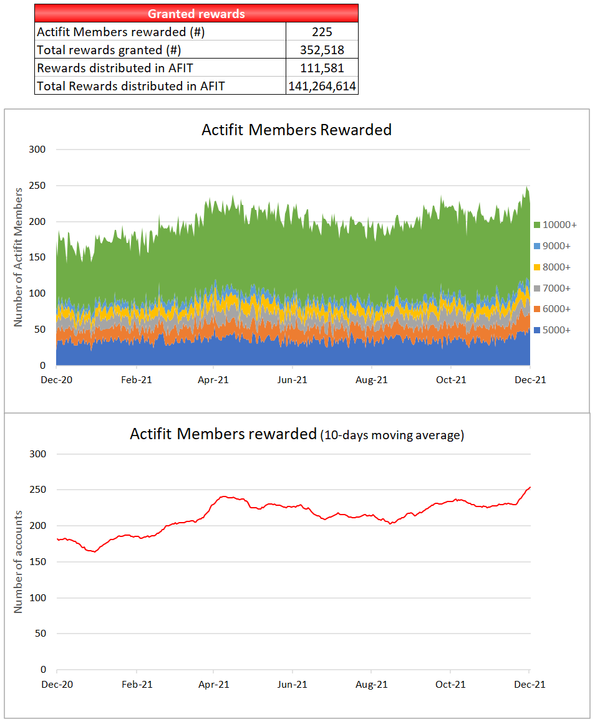Click the Dec-21 label under the area chart
595x727 pixels.
(530, 380)
